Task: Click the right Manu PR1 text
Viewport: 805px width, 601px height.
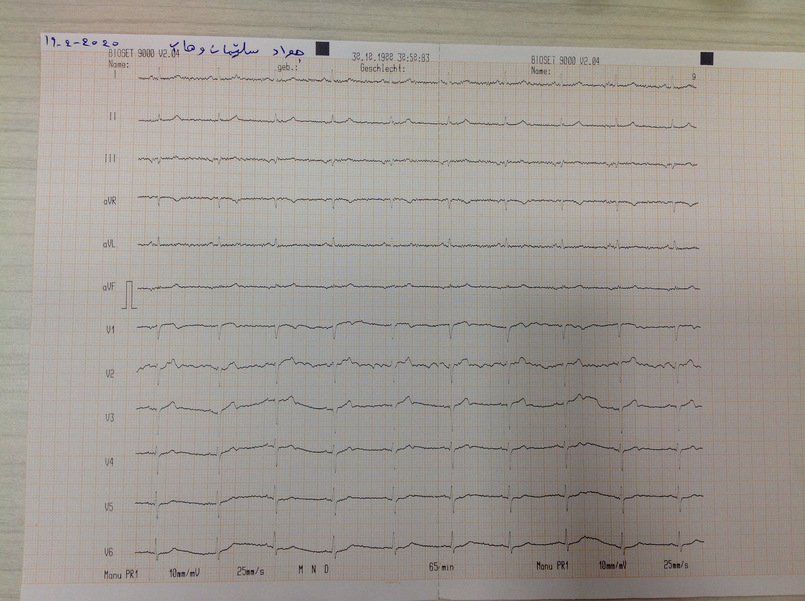Action: pyautogui.click(x=553, y=566)
